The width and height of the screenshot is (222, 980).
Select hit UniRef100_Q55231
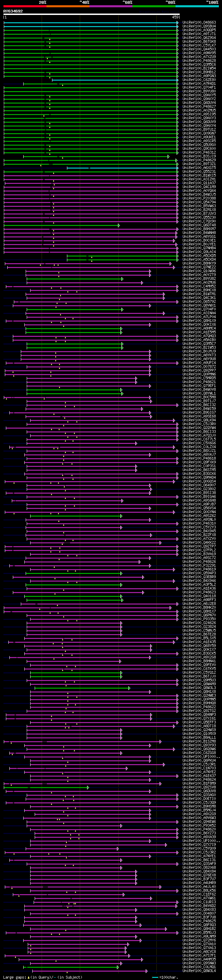point(199,172)
